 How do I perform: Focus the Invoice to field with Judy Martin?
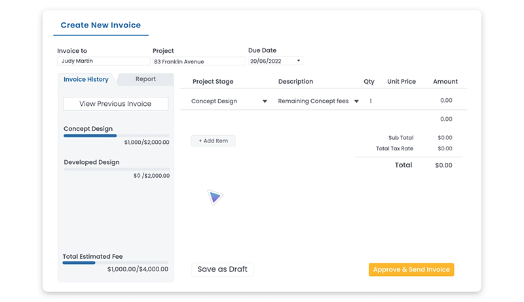tap(103, 61)
